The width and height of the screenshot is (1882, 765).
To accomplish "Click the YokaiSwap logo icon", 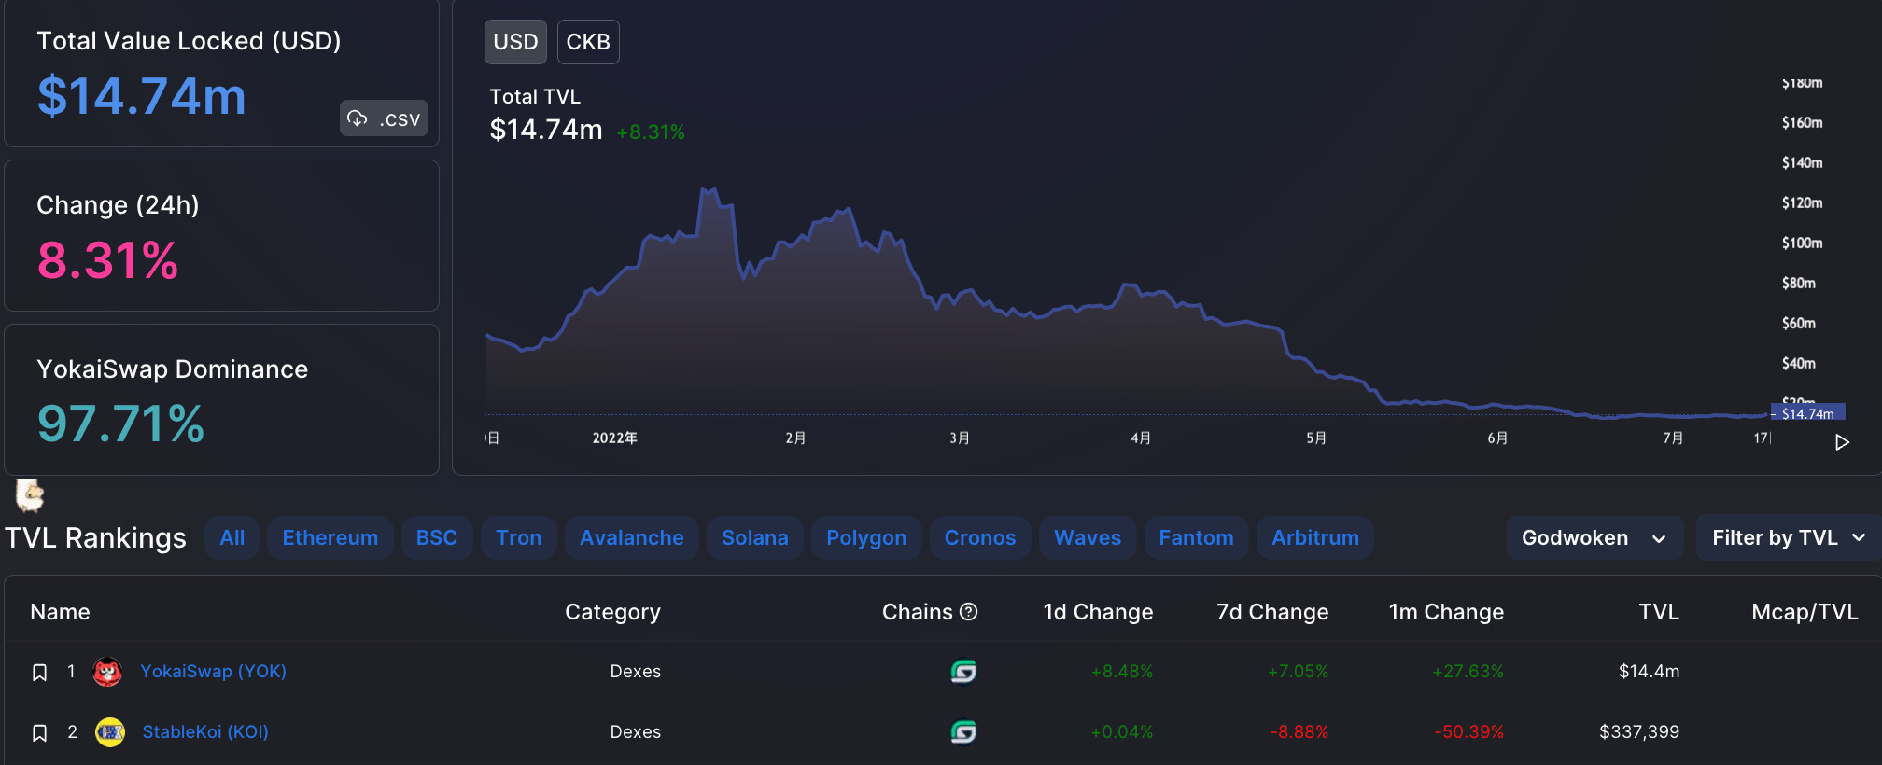I will pos(107,672).
